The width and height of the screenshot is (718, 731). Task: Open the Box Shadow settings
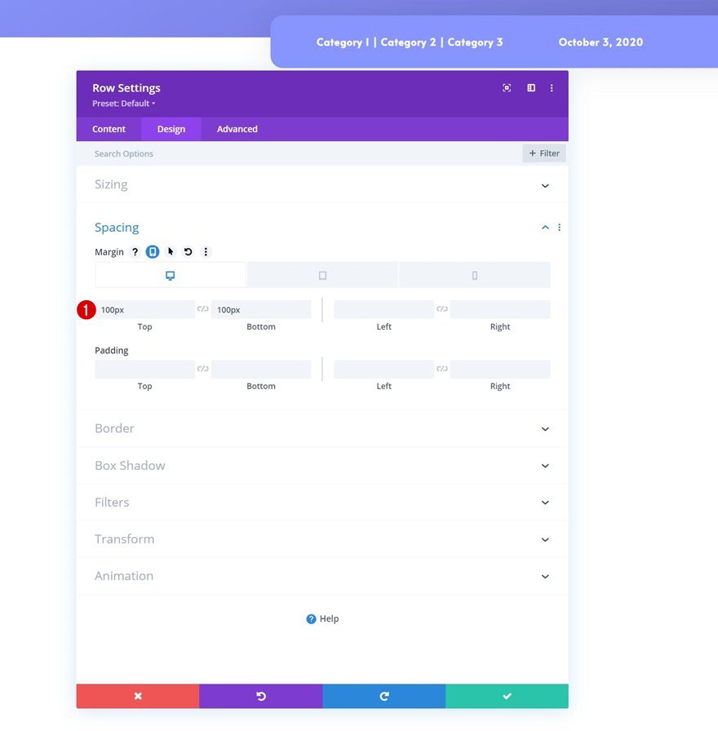[x=545, y=465]
